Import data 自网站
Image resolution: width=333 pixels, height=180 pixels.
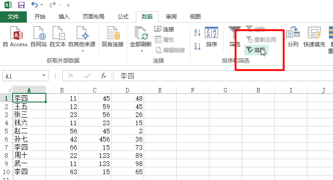click(x=39, y=36)
